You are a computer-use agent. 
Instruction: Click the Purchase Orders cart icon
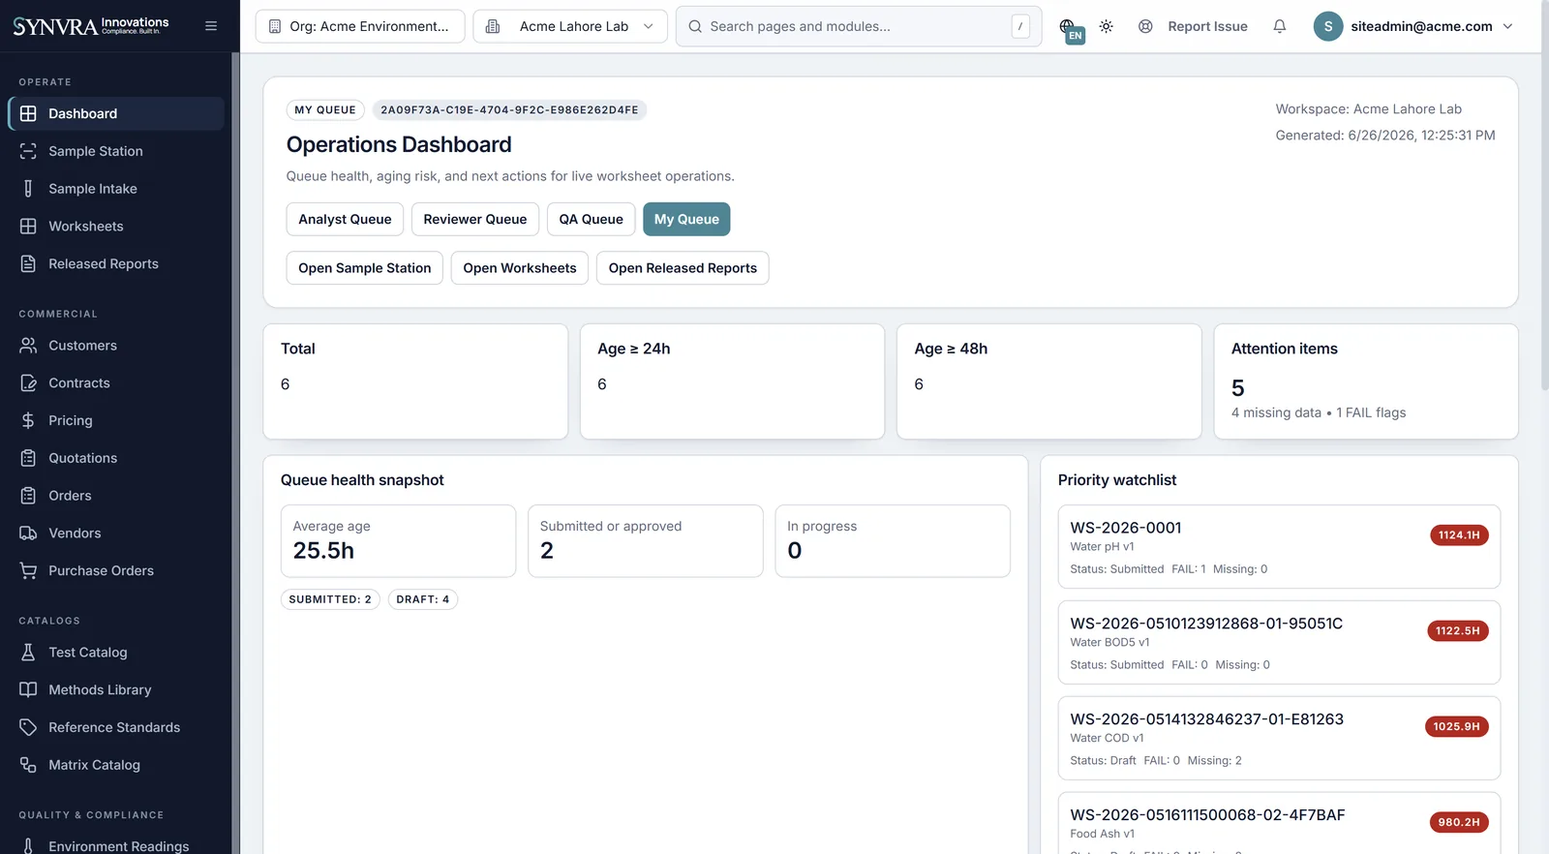click(28, 571)
